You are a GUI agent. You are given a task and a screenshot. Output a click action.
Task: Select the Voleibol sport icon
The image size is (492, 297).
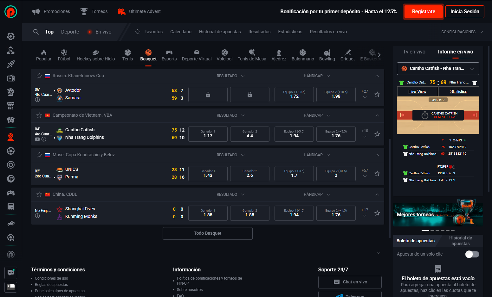point(225,55)
